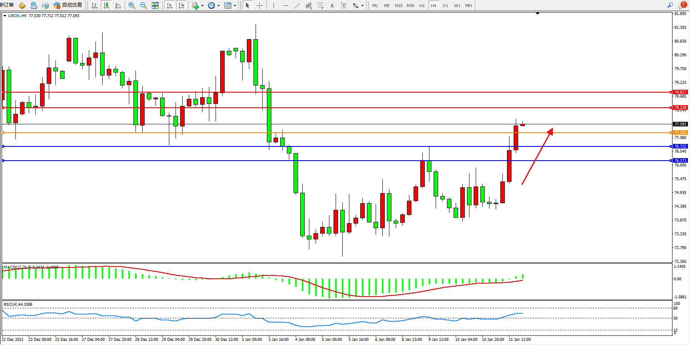The width and height of the screenshot is (690, 345).
Task: Switch to the D1 timeframe
Action: [445, 5]
